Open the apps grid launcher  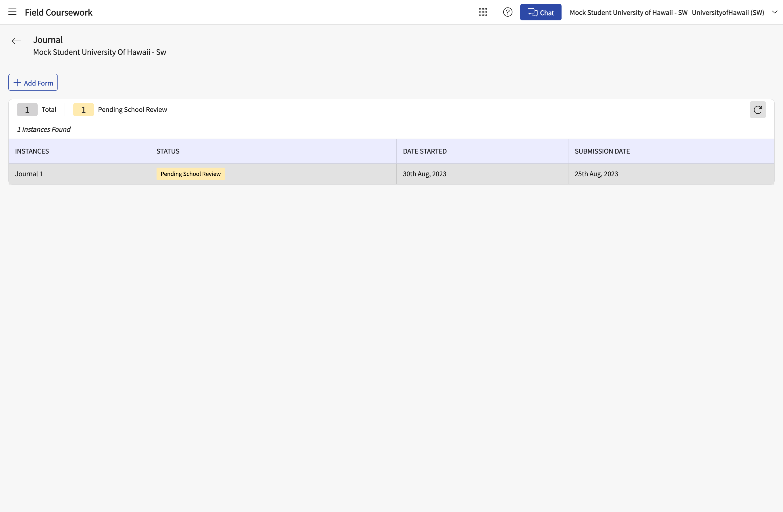pyautogui.click(x=483, y=12)
